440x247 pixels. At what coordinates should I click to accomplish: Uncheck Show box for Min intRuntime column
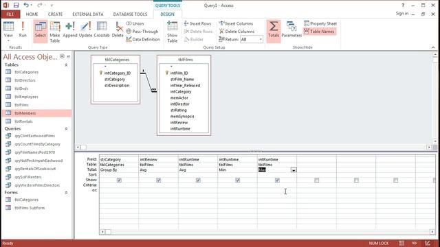pyautogui.click(x=238, y=180)
